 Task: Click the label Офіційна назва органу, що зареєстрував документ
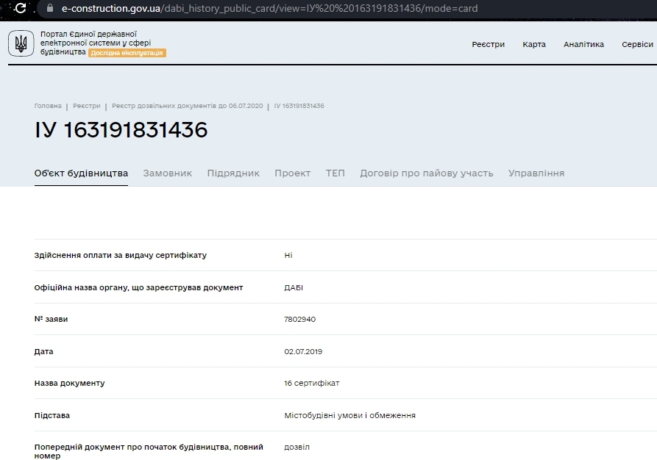coord(139,288)
